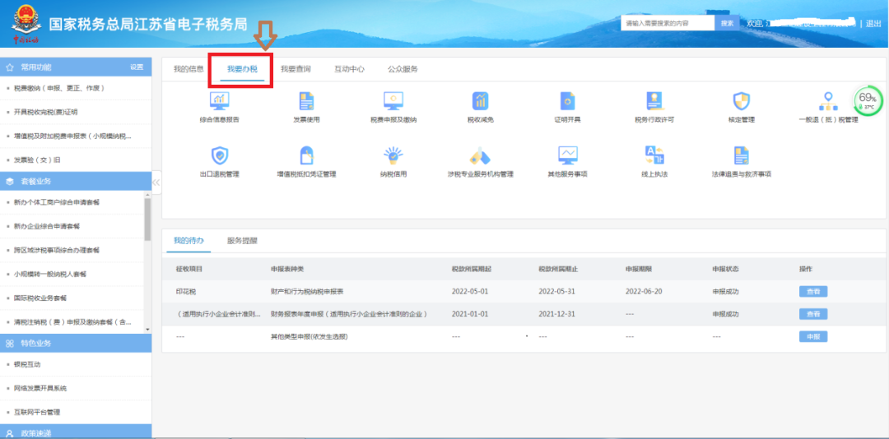Open 税费申报及缴纳 icon
889x439 pixels.
pyautogui.click(x=393, y=101)
